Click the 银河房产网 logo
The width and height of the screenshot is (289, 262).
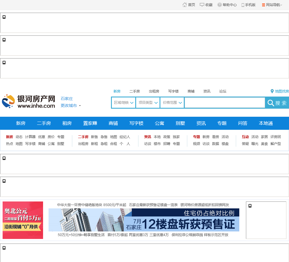point(29,101)
